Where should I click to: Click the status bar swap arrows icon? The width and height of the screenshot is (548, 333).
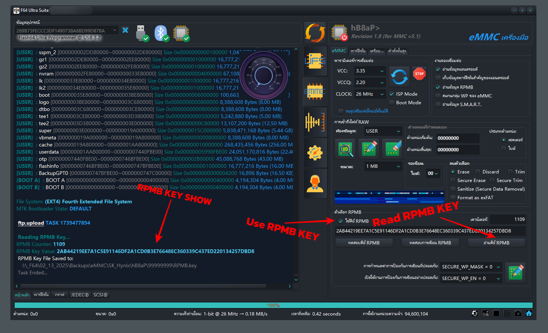click(474, 313)
